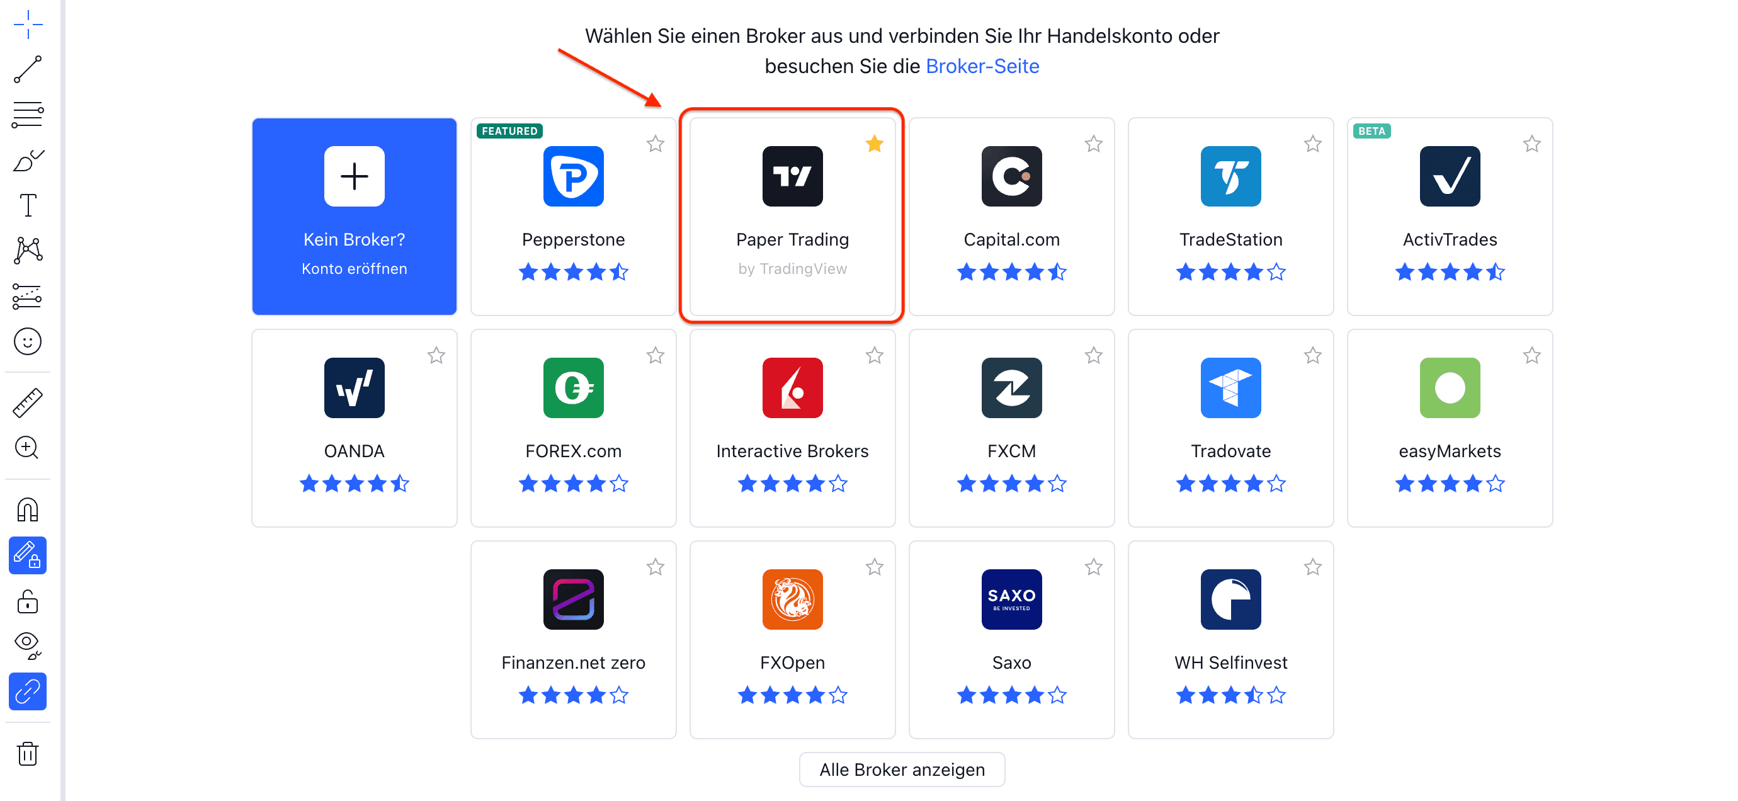
Task: Select the trend line drawing tool
Action: pos(28,69)
